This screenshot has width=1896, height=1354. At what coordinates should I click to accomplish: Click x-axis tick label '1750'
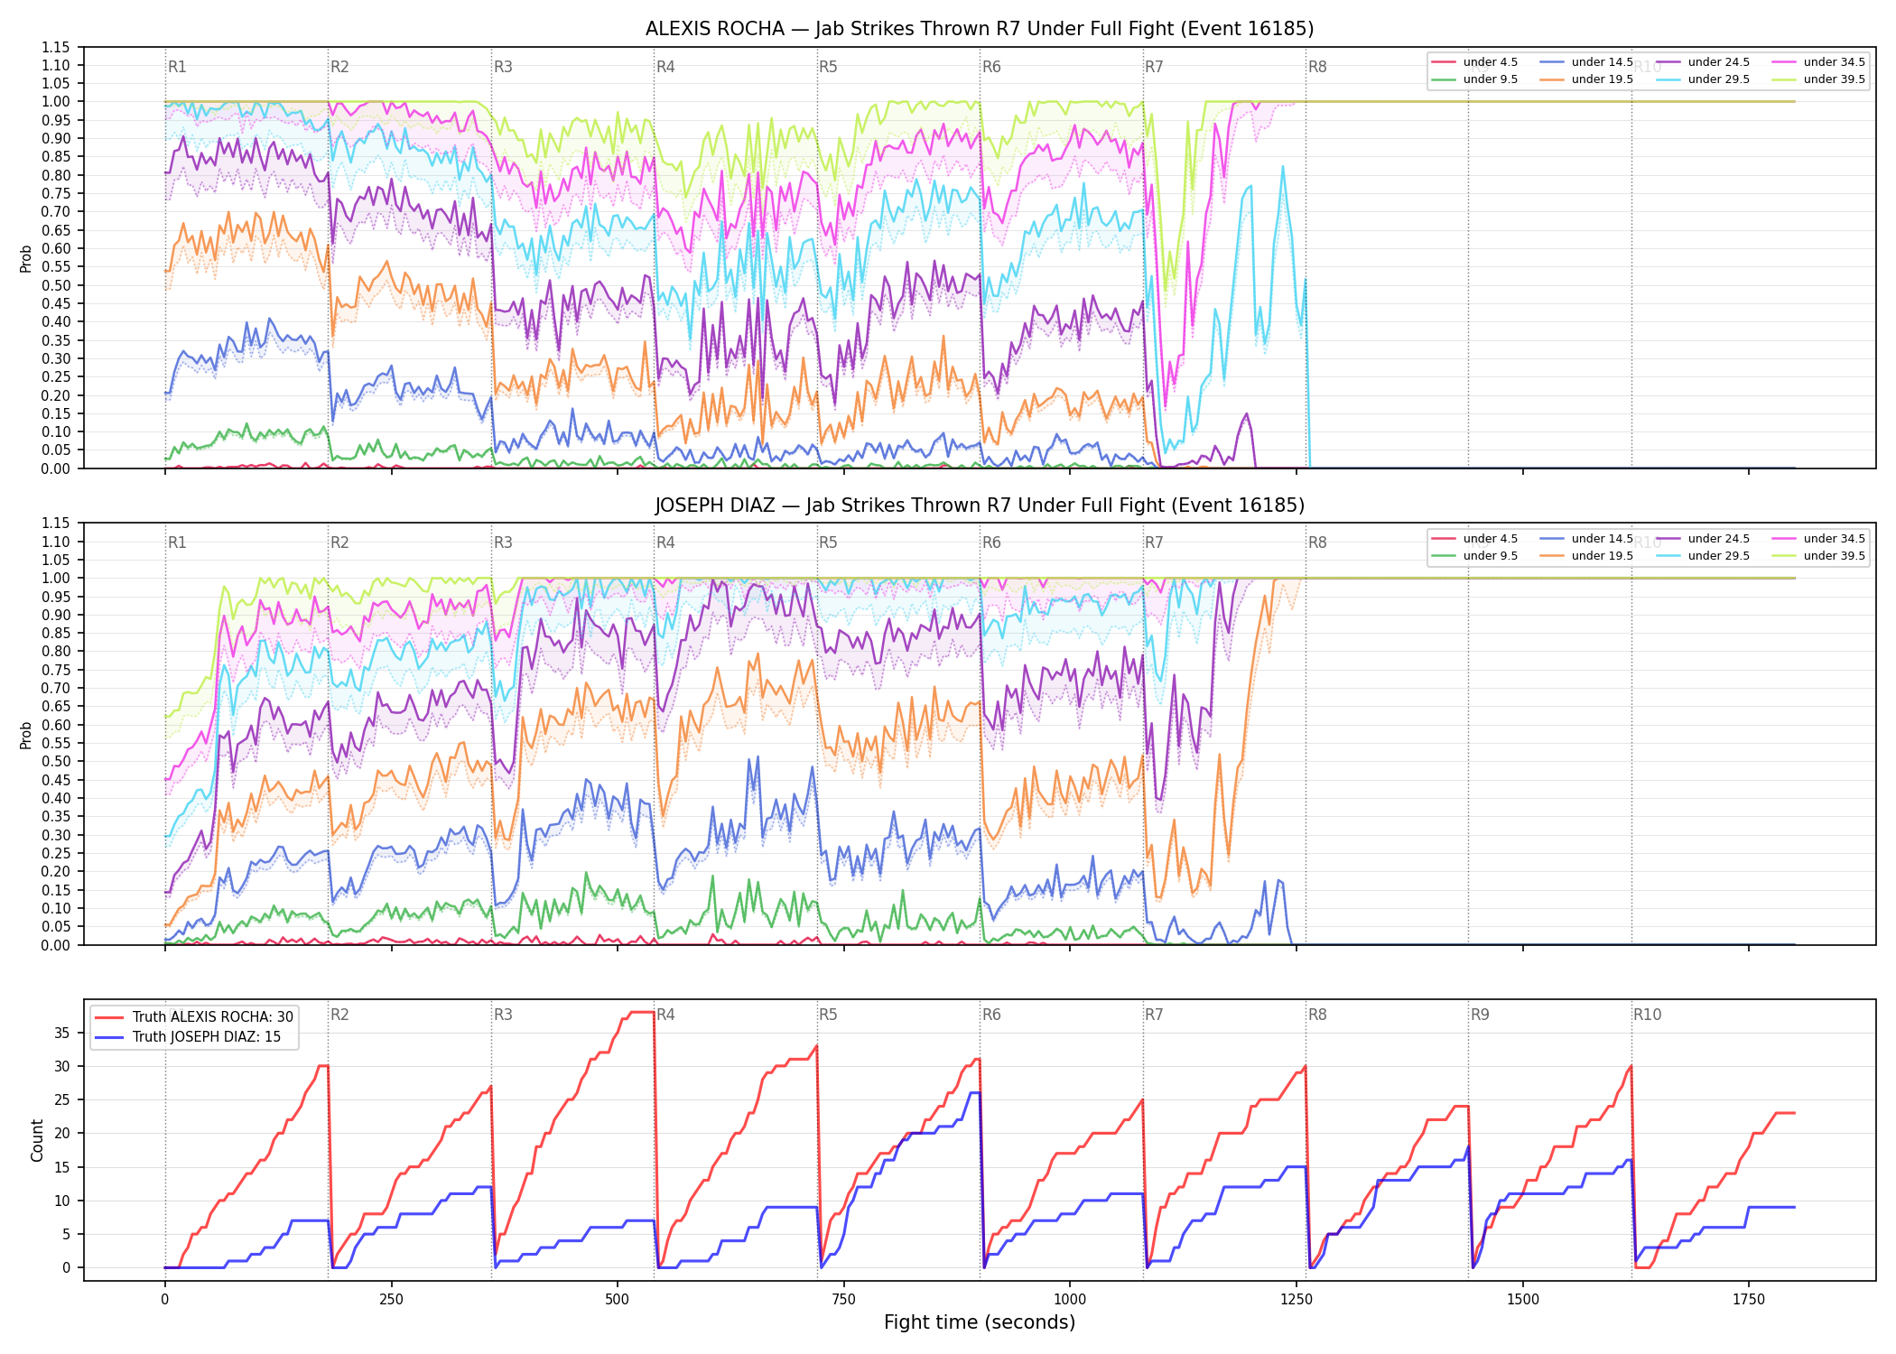(1749, 1300)
